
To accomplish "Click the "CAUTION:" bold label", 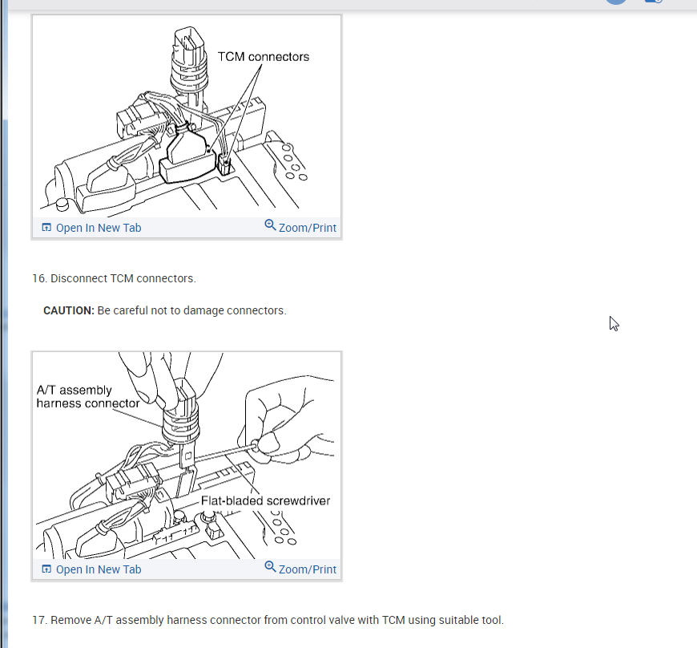I will point(69,310).
